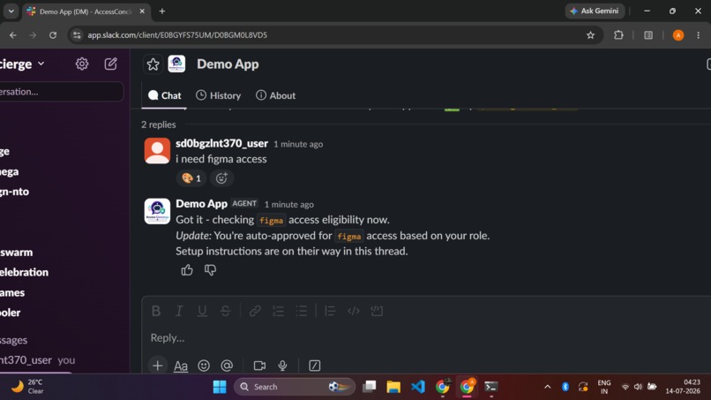The width and height of the screenshot is (711, 400).
Task: Open the slash shortcuts menu
Action: click(x=315, y=366)
